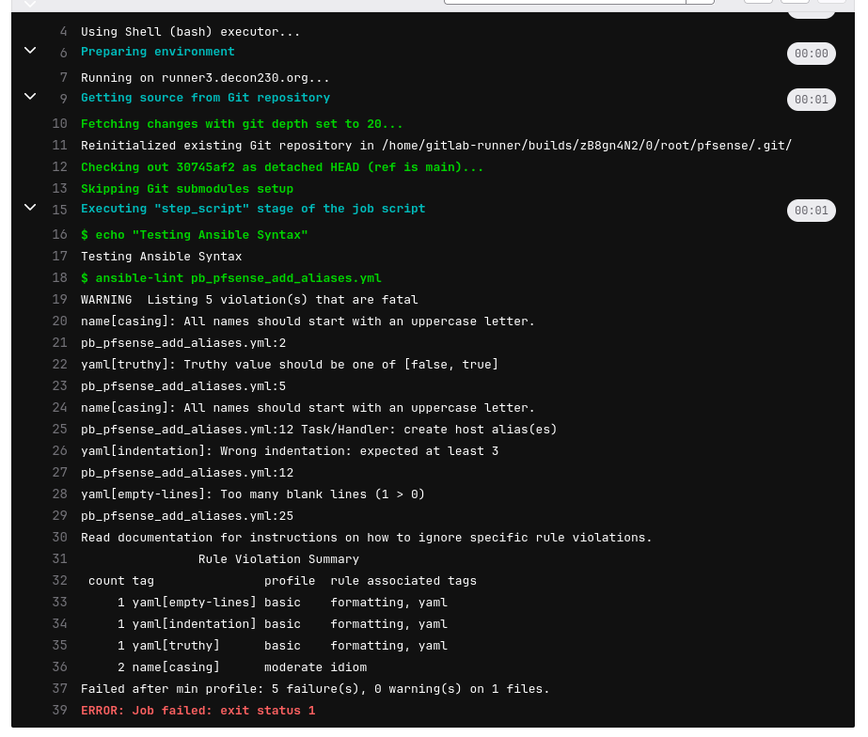Screen dimensions: 868x737
Task: Click the 00:01 badge beside step_script section
Action: pos(811,211)
